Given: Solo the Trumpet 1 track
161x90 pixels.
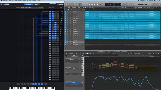Looking at the screenshot, I should point(70,23).
